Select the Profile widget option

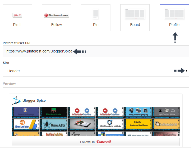174,18
